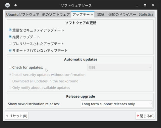Click the Show new distribution releases label
This screenshot has width=161, height=128.
34,104
